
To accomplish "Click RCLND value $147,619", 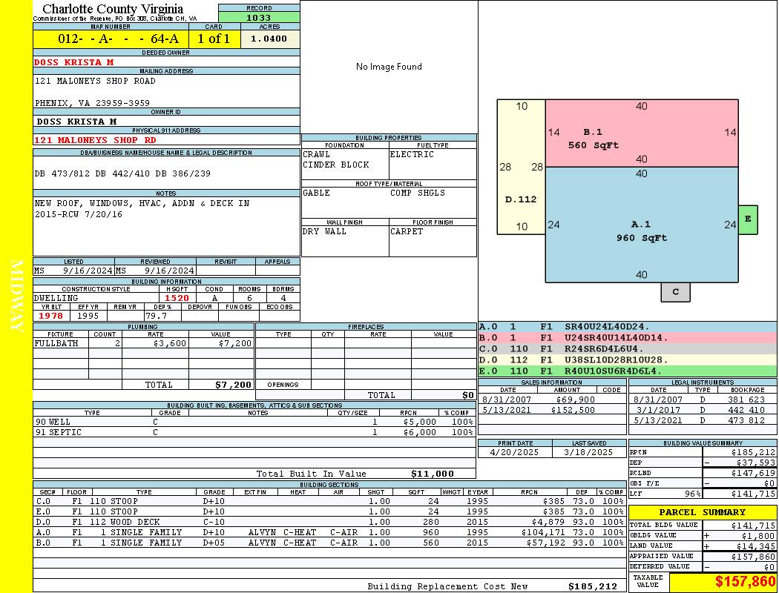I will tap(753, 474).
